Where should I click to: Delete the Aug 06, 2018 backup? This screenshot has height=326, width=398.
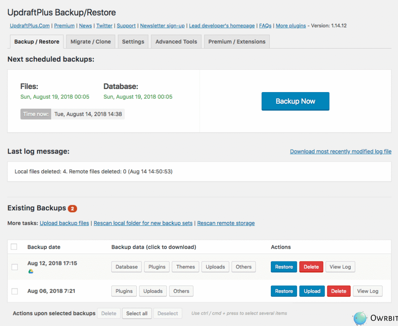click(339, 291)
